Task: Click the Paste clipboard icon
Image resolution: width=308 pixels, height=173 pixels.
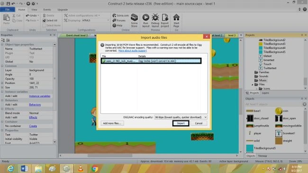Action: click(6, 18)
